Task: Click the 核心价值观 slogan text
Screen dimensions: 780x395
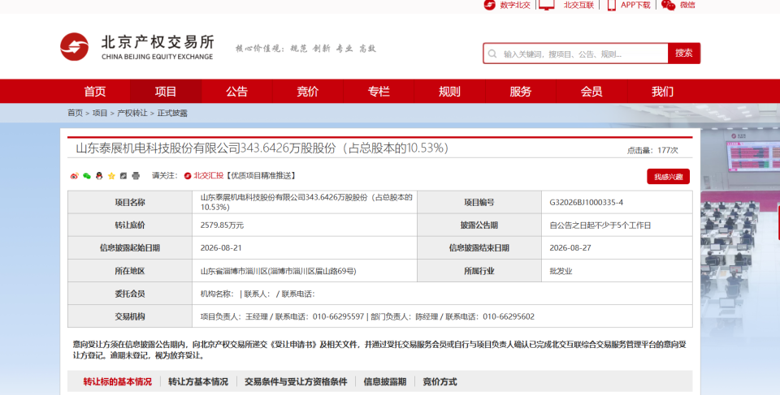Action: [305, 49]
